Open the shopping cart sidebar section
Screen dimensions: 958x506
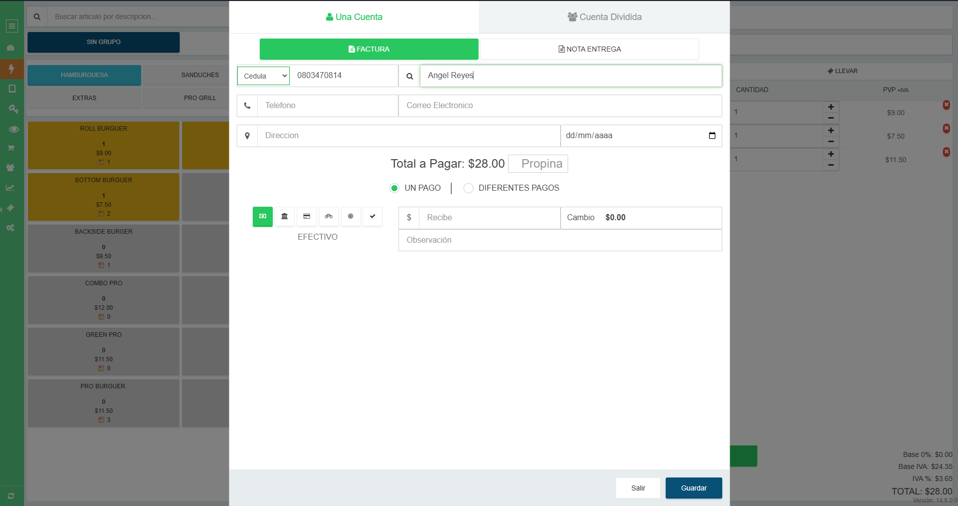pos(11,148)
